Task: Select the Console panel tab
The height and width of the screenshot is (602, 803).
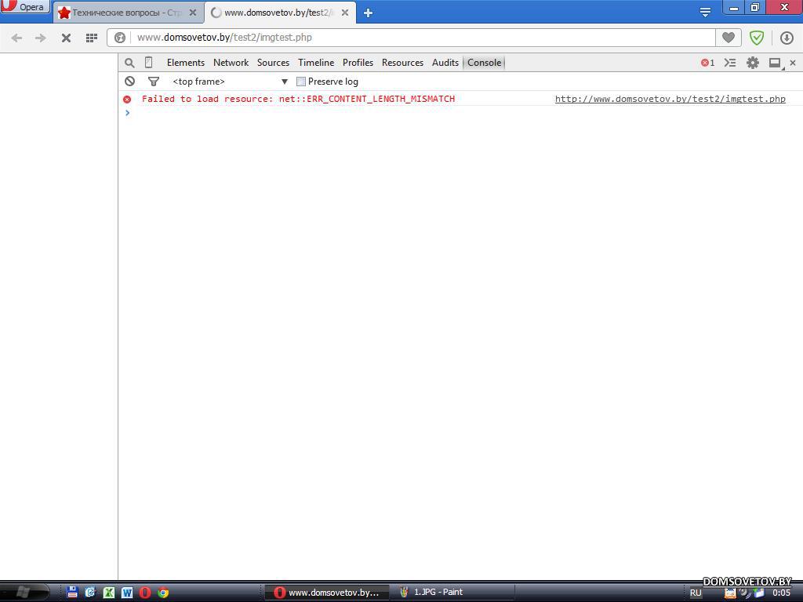Action: pos(484,63)
